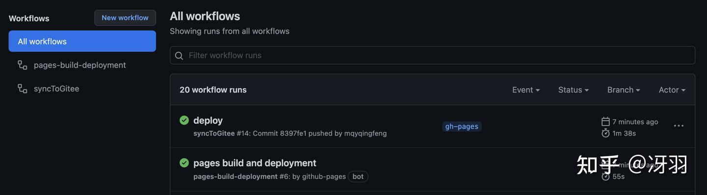Click the stopwatch icon beside 1m 38s
This screenshot has width=707, height=195.
coord(605,133)
